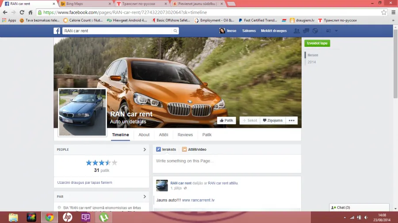Screen dimensions: 398x223
Task: Select the Attēli/video option
Action: (194, 149)
